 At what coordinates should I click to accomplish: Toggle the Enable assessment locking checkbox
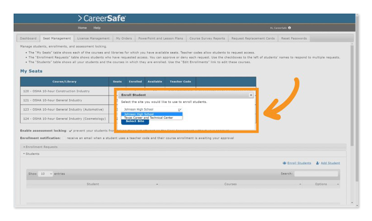coord(70,131)
